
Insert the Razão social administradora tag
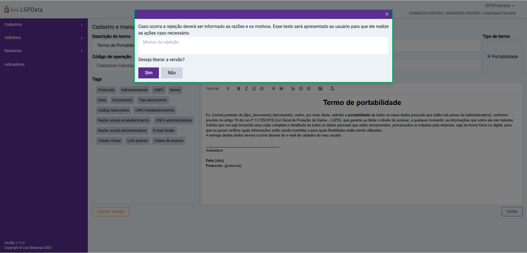pyautogui.click(x=122, y=130)
